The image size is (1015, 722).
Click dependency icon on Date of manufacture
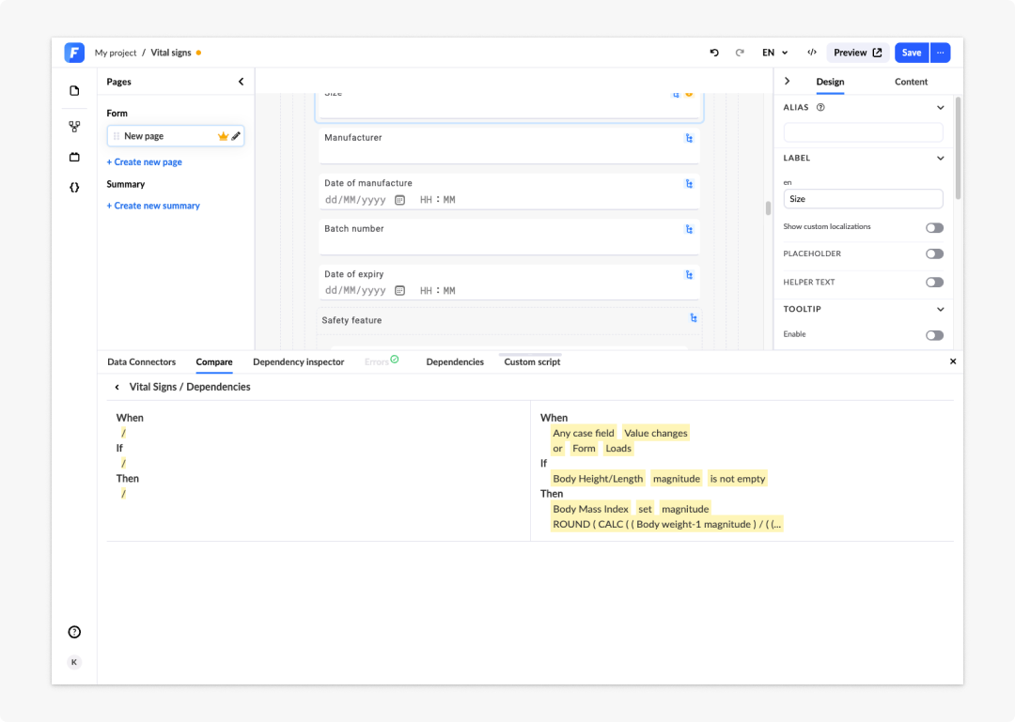point(690,184)
